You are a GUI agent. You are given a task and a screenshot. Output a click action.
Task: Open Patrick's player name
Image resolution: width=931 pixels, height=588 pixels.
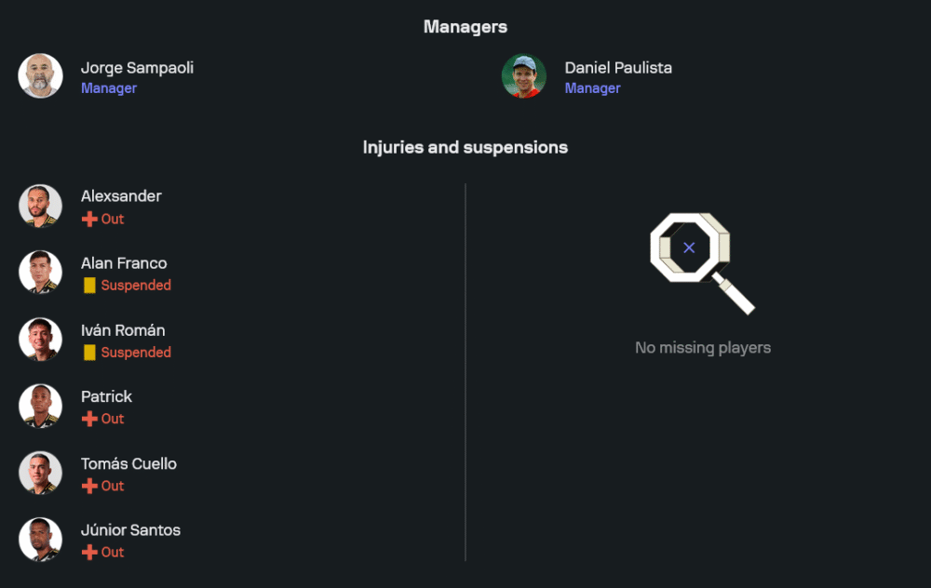[x=106, y=396]
